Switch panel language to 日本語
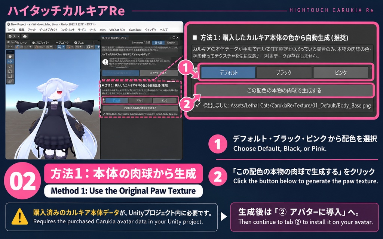This screenshot has height=239, width=383. pyautogui.click(x=158, y=43)
